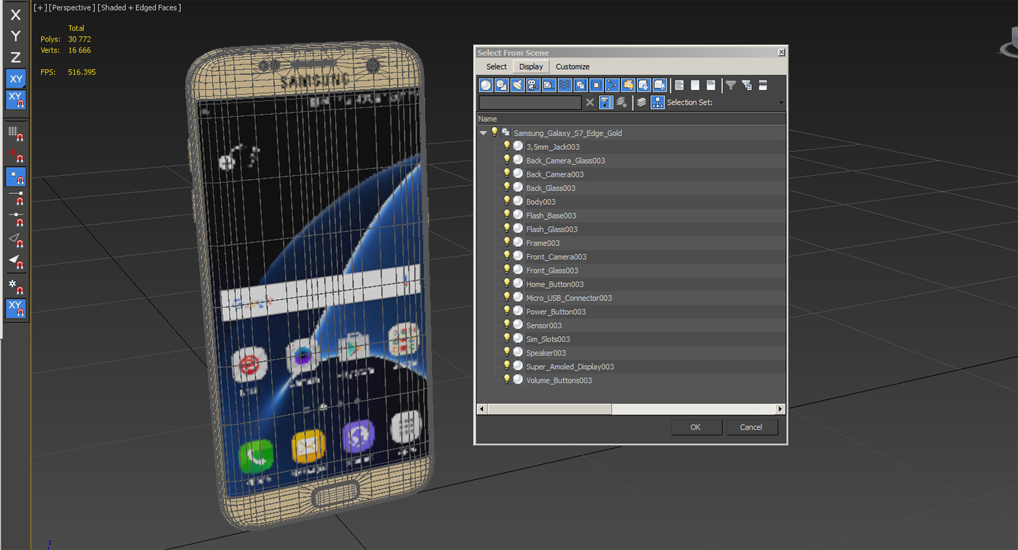Open the advanced filter icon beside the funnel
This screenshot has height=550, width=1018.
[747, 85]
